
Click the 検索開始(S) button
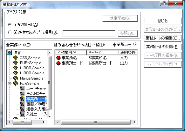(x=120, y=18)
